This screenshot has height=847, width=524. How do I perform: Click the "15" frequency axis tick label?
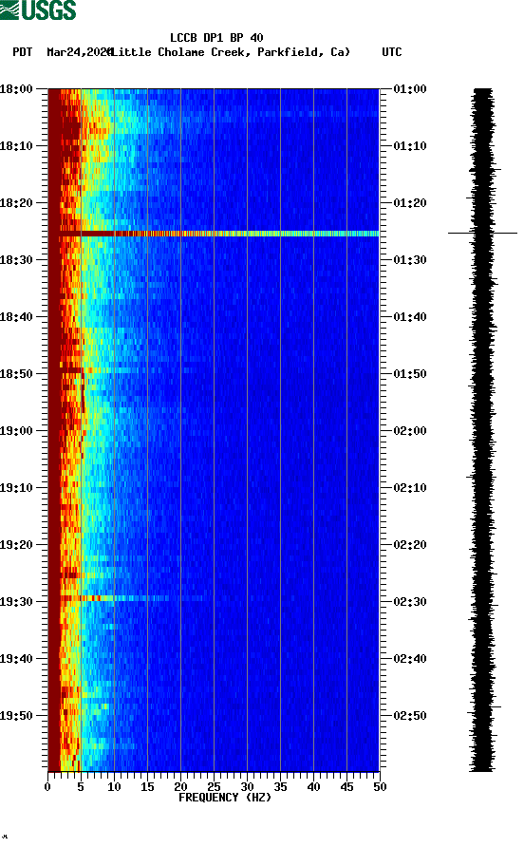pyautogui.click(x=147, y=787)
